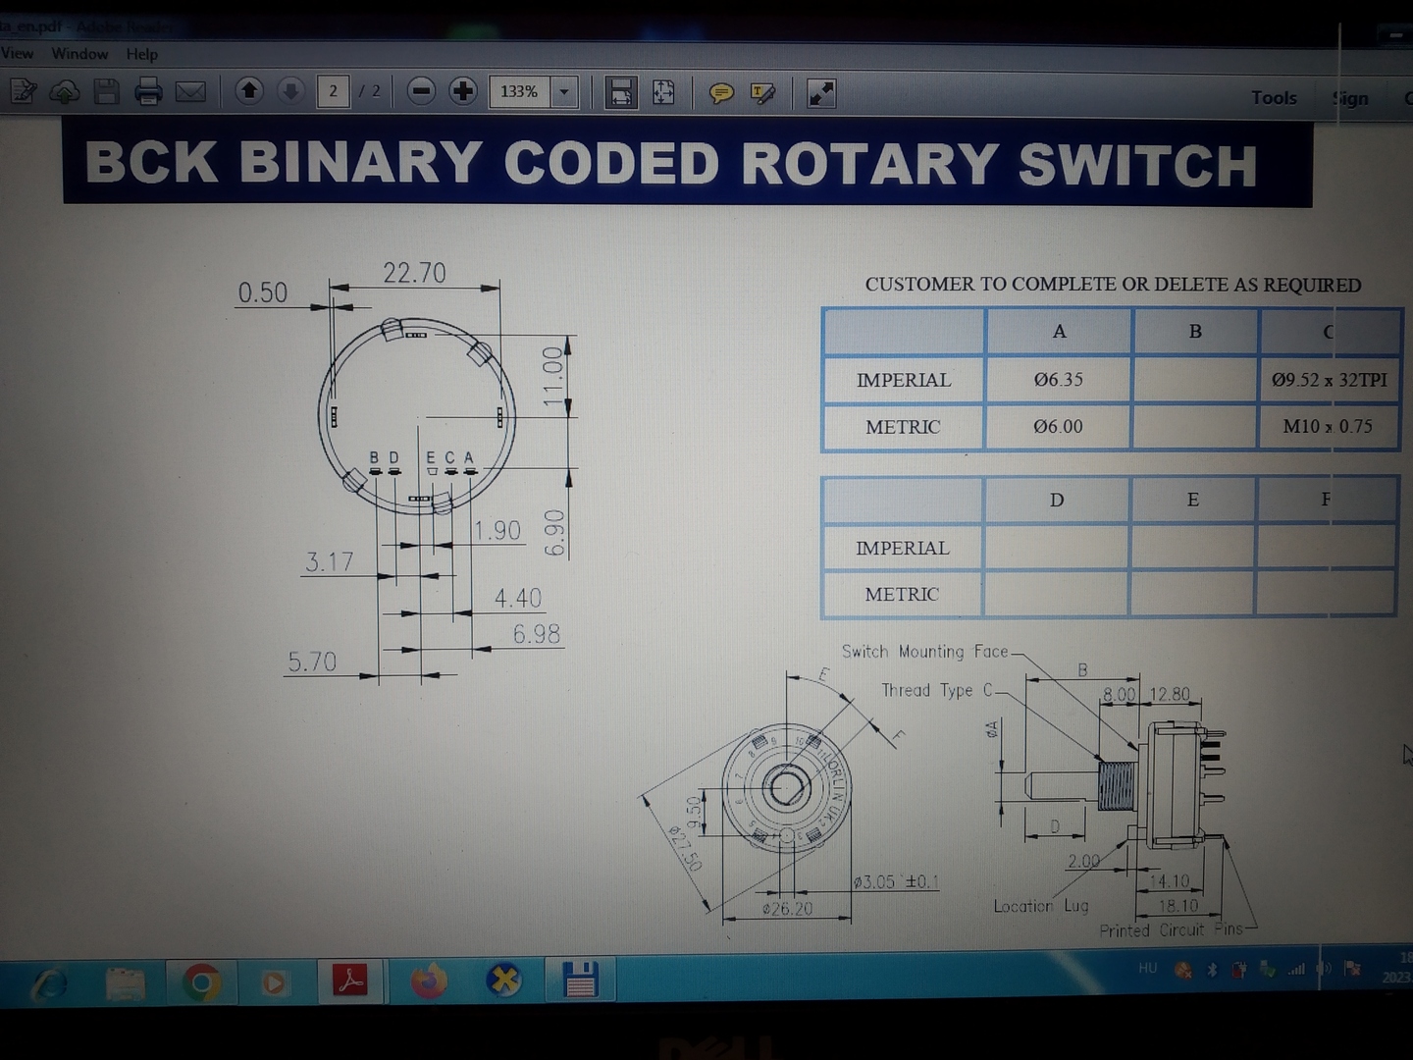1413x1060 pixels.
Task: Click the METRIC cell Ø6.00
Action: click(1058, 426)
